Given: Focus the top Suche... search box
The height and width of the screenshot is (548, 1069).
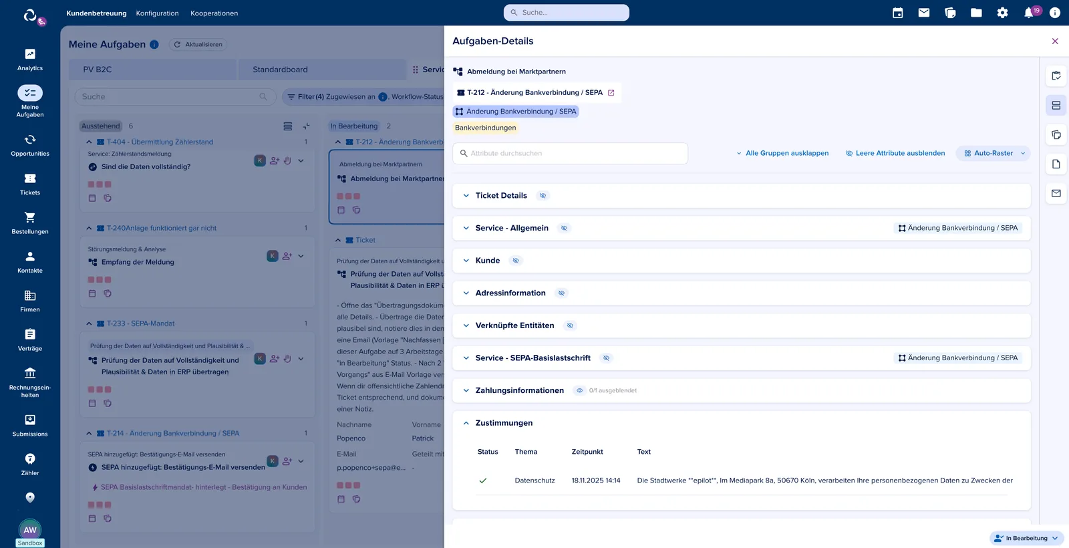Looking at the screenshot, I should 567,13.
